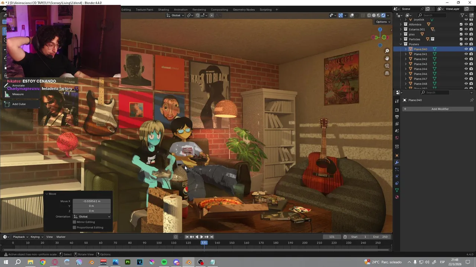Viewport: 476px width, 267px height.
Task: Open the Render properties tab
Action: click(x=397, y=110)
